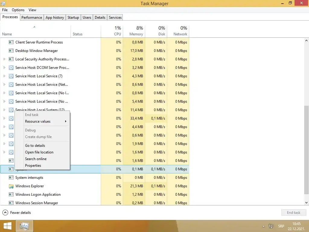This screenshot has width=309, height=232.
Task: Click the 21,3 MB memory cell
Action: point(134,186)
